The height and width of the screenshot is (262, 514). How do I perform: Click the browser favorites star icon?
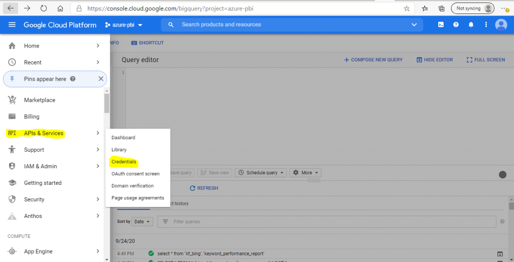tap(407, 9)
